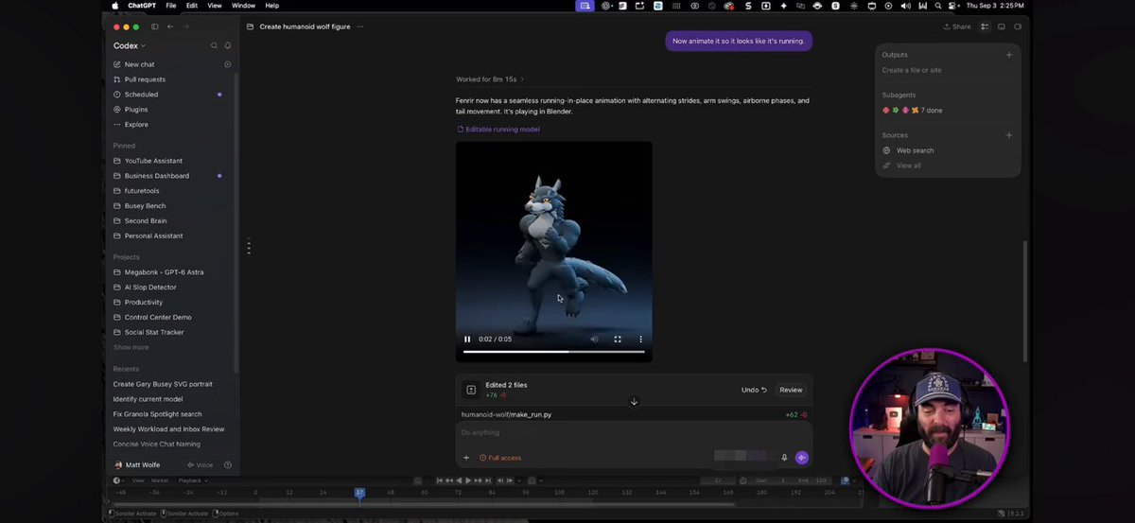Toggle Voice mode
Image resolution: width=1135 pixels, height=523 pixels.
pos(200,465)
